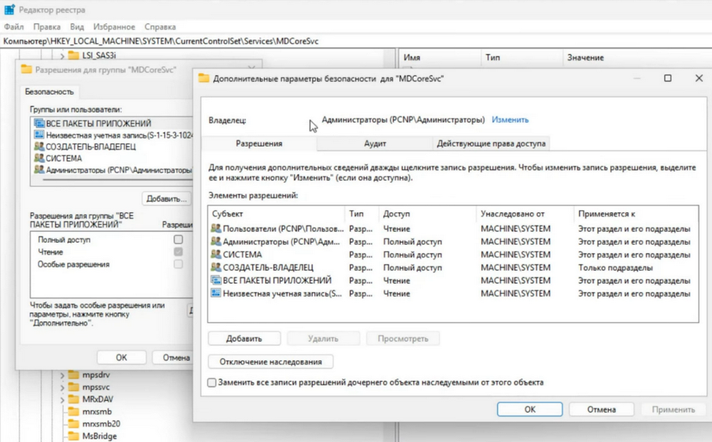
Task: Click the СОЗДАТЕЛЬ-ВЛАДЕЛЕЦ icon in groups list
Action: (x=38, y=147)
